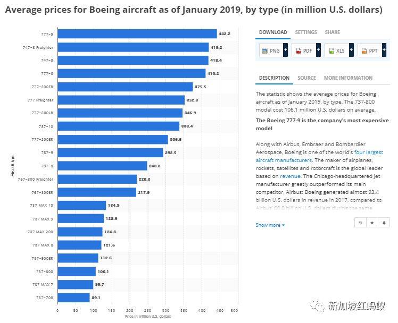Screen dimensions: 398x323
Task: Open the Share tab
Action: point(332,32)
